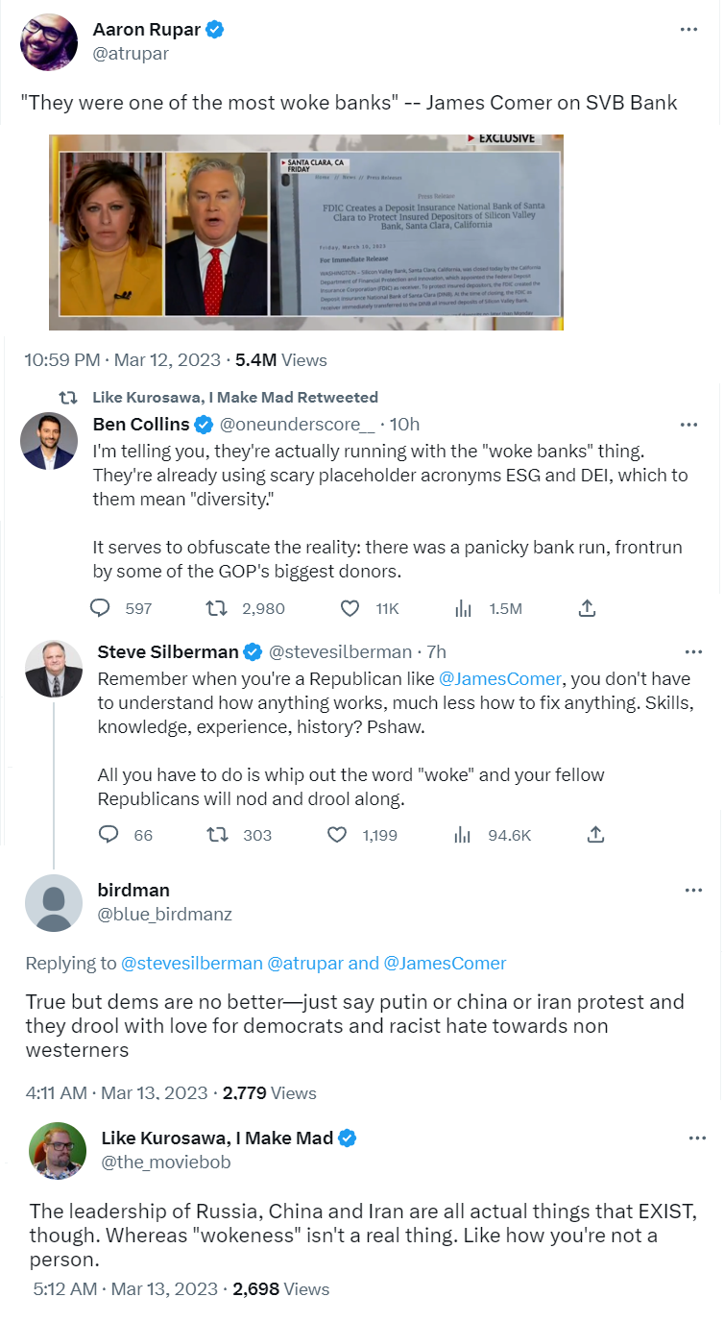Image resolution: width=724 pixels, height=1322 pixels.
Task: Open Aaron Rupar's profile picture
Action: 49,41
